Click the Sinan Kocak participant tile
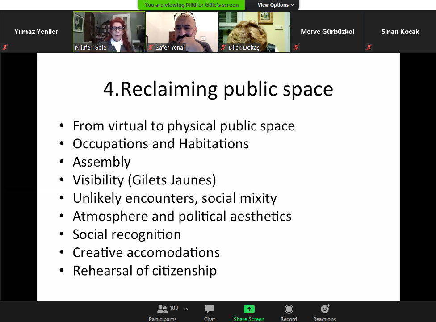The width and height of the screenshot is (436, 322). click(x=400, y=32)
